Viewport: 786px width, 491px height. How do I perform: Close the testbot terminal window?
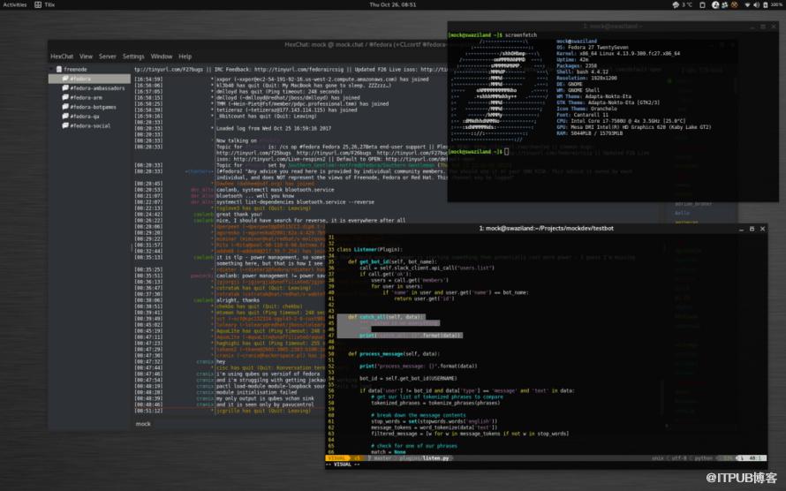pos(762,229)
